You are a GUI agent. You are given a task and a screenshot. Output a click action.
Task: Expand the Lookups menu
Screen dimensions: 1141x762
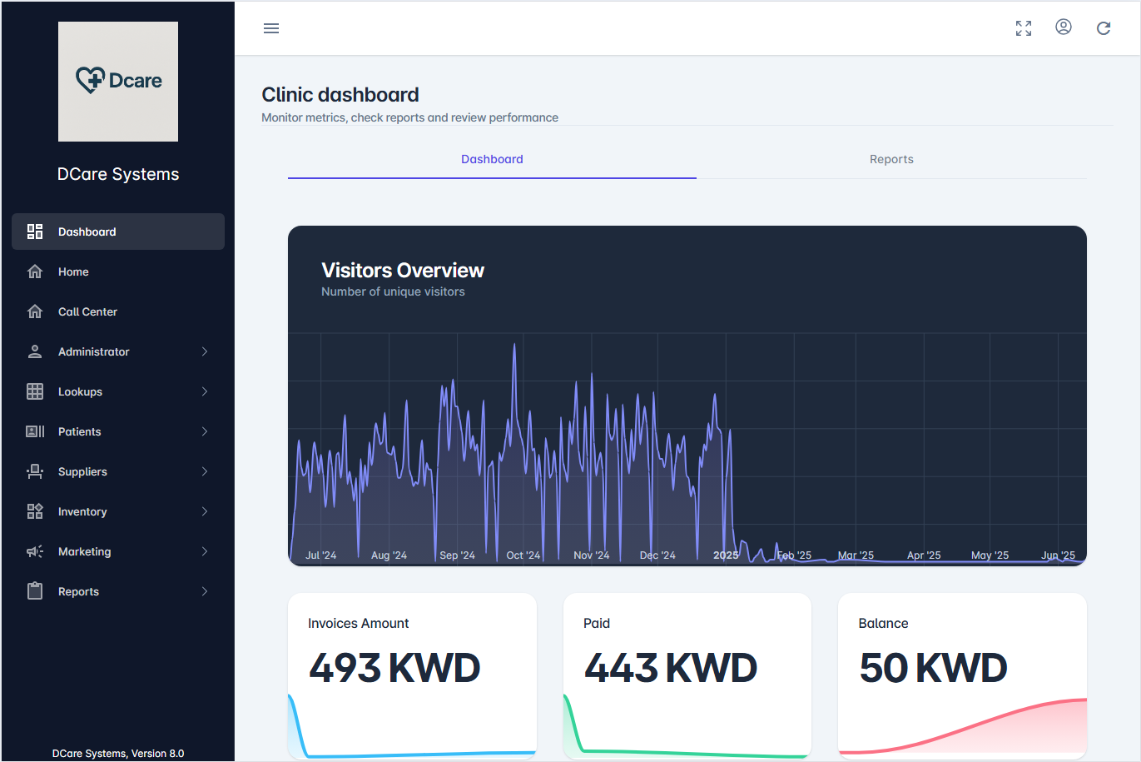click(204, 391)
